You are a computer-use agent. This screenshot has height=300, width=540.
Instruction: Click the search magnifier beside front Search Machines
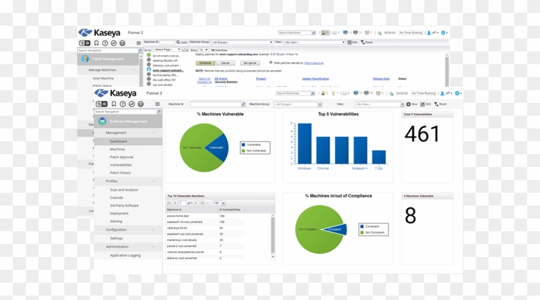click(312, 93)
